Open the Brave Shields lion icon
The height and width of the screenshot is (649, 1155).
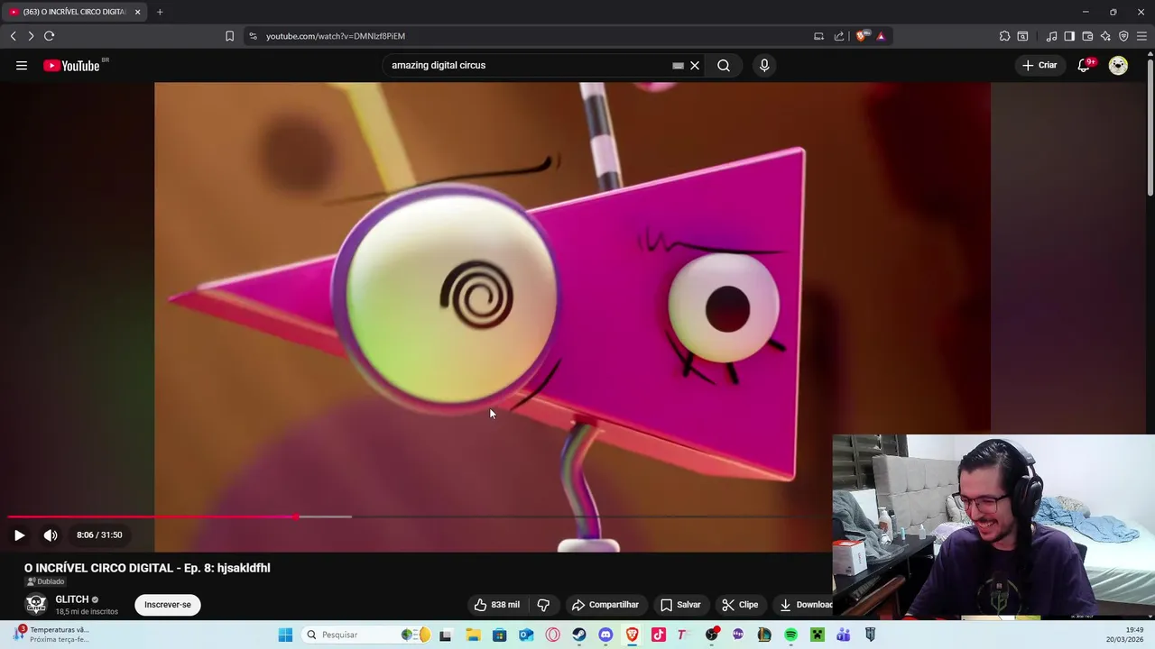(862, 36)
